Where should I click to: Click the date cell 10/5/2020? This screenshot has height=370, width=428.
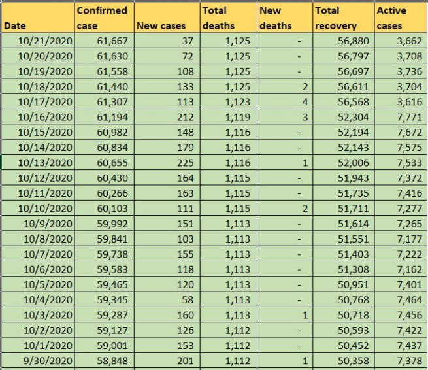click(x=38, y=285)
